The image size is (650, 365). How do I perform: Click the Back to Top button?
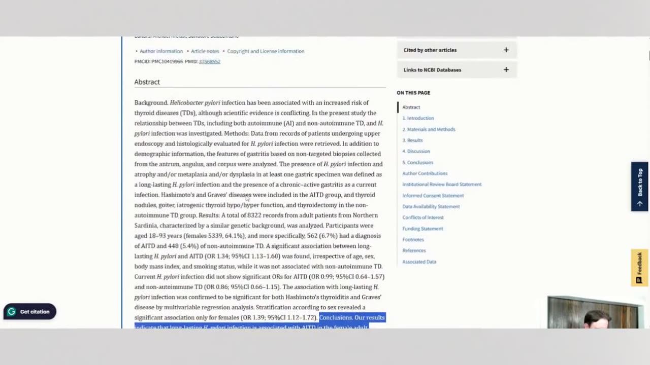[639, 187]
